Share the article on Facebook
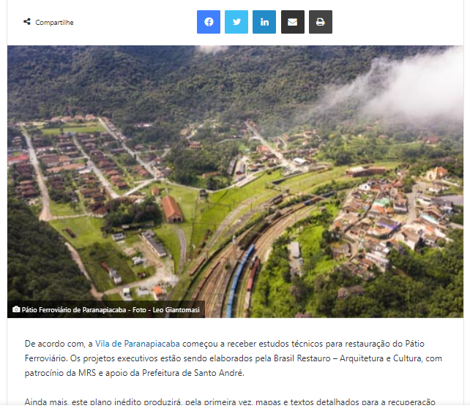 [x=209, y=22]
